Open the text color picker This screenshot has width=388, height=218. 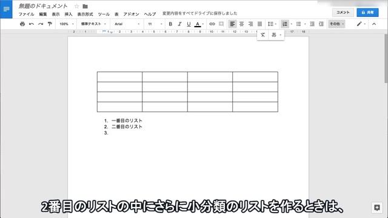pos(199,24)
